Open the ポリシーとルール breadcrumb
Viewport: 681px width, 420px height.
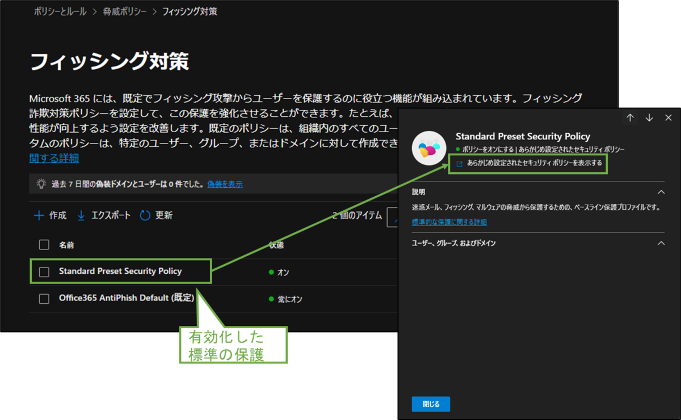point(60,11)
